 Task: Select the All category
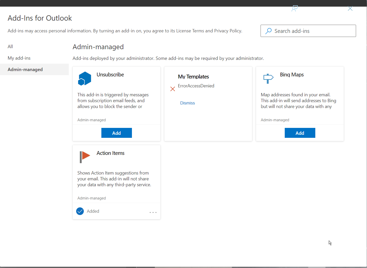pyautogui.click(x=34, y=47)
